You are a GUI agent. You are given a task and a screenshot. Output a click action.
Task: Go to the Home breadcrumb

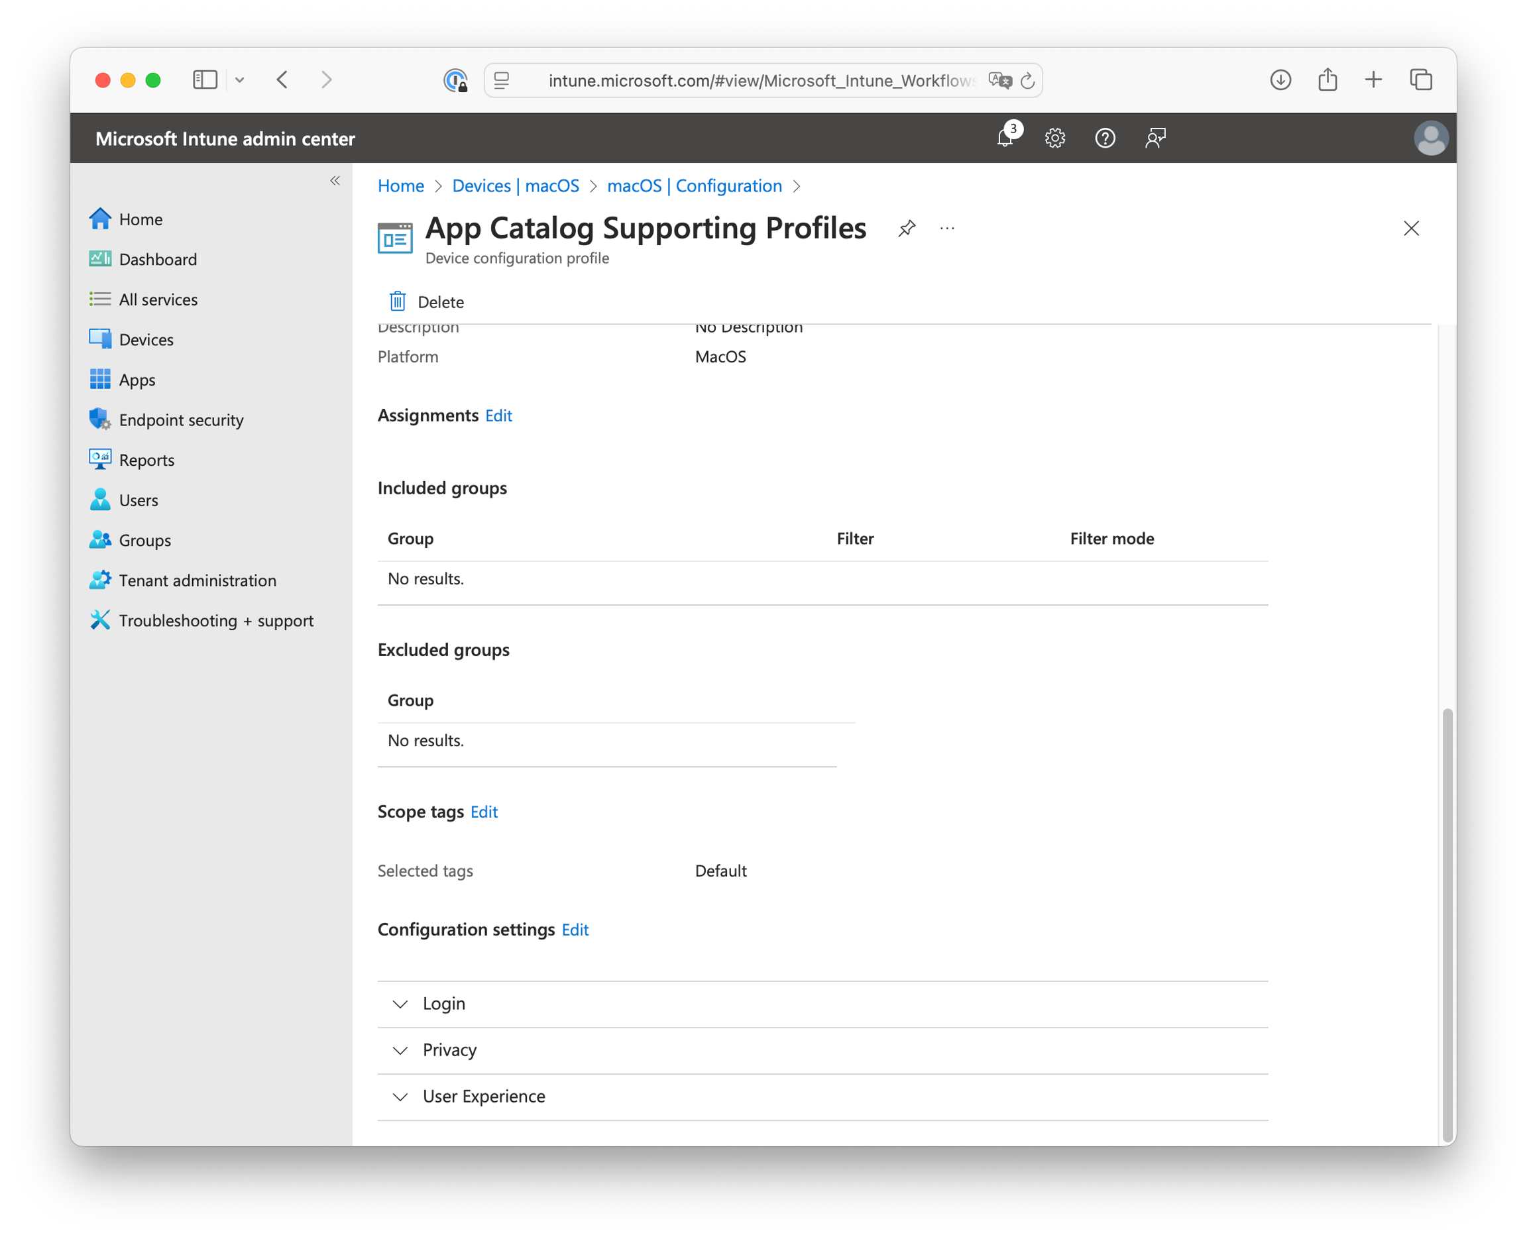[400, 186]
